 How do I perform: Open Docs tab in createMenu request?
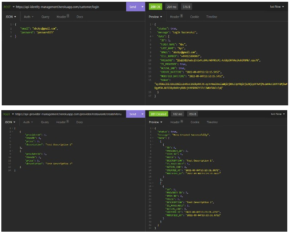click(79, 122)
